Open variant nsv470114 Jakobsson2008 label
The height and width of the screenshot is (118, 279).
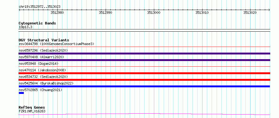pos(42,70)
